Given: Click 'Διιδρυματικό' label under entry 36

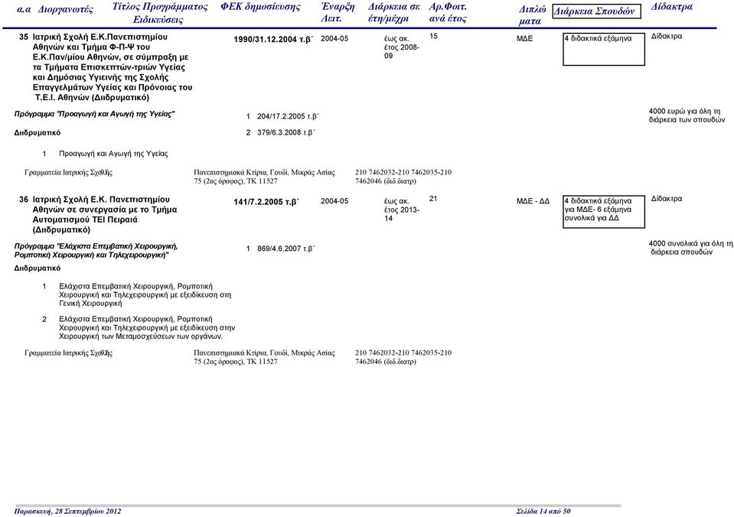Looking at the screenshot, I should (x=38, y=268).
